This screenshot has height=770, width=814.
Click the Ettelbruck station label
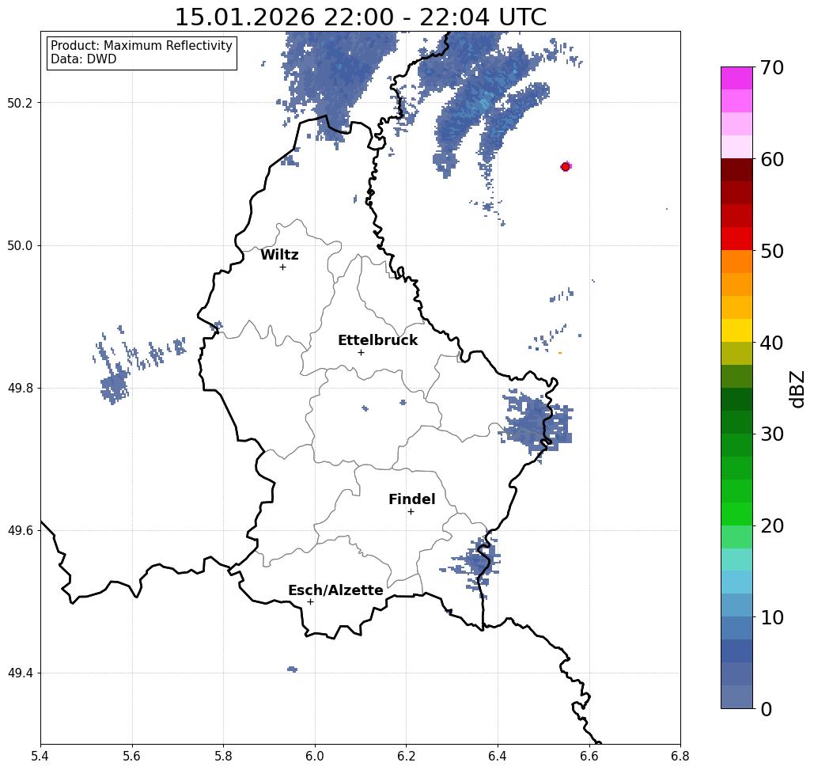pyautogui.click(x=378, y=340)
